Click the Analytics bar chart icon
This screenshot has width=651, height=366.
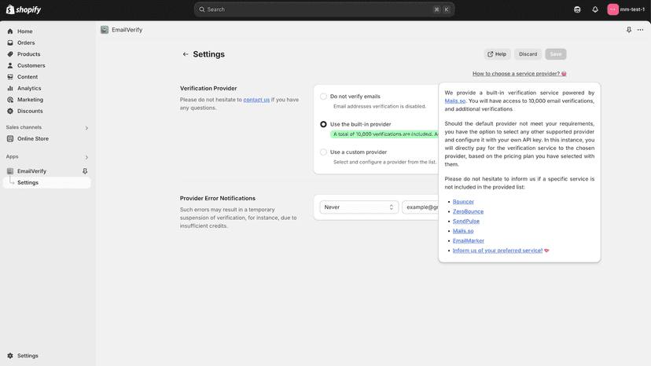10,89
